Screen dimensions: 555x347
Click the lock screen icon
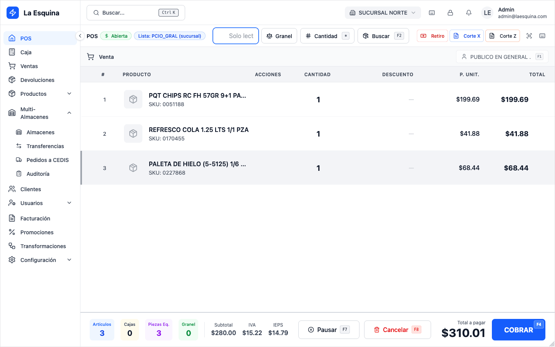coord(450,13)
